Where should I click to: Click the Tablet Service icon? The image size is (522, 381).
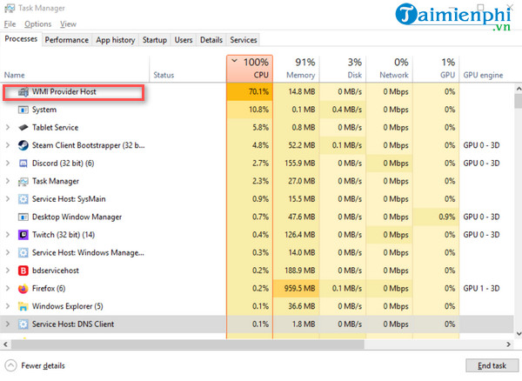coord(23,128)
